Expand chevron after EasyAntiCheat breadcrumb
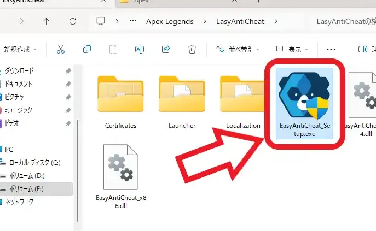The image size is (376, 231). (276, 21)
